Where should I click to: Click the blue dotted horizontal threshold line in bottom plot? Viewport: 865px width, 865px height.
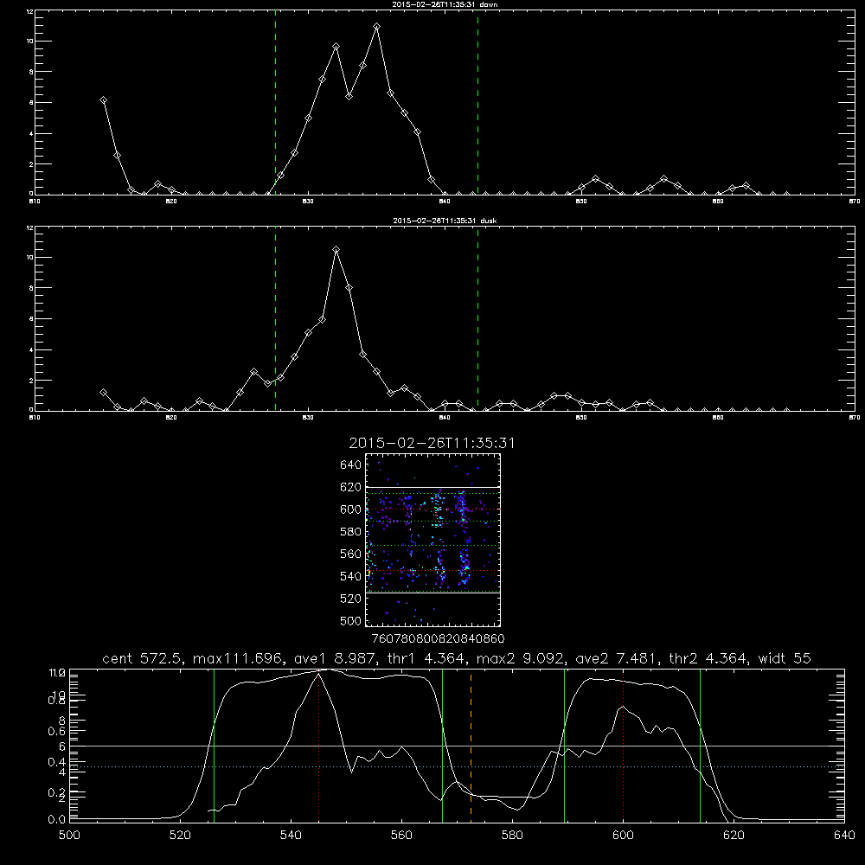coord(457,766)
